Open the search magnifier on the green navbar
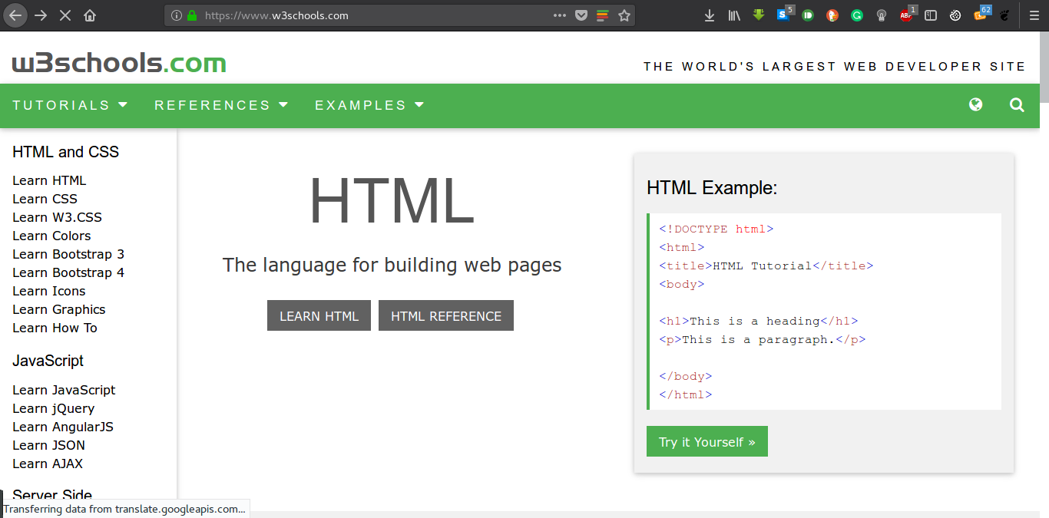 tap(1017, 104)
